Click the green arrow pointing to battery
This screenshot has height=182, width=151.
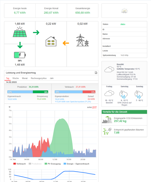click(20, 45)
